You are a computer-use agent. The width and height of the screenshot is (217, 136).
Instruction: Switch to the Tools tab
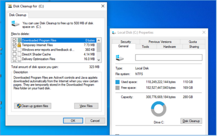point(145,47)
